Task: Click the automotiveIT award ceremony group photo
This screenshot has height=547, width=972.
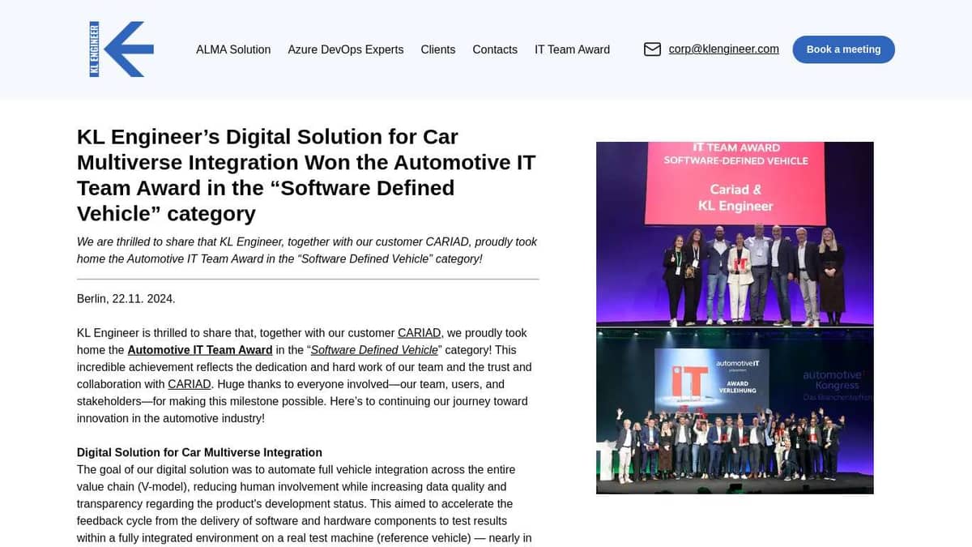Action: tap(735, 410)
